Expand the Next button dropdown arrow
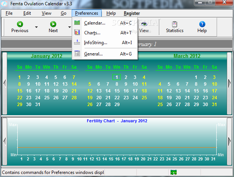 tap(69, 27)
